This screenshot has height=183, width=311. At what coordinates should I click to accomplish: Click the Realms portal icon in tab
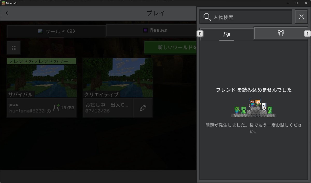click(146, 30)
